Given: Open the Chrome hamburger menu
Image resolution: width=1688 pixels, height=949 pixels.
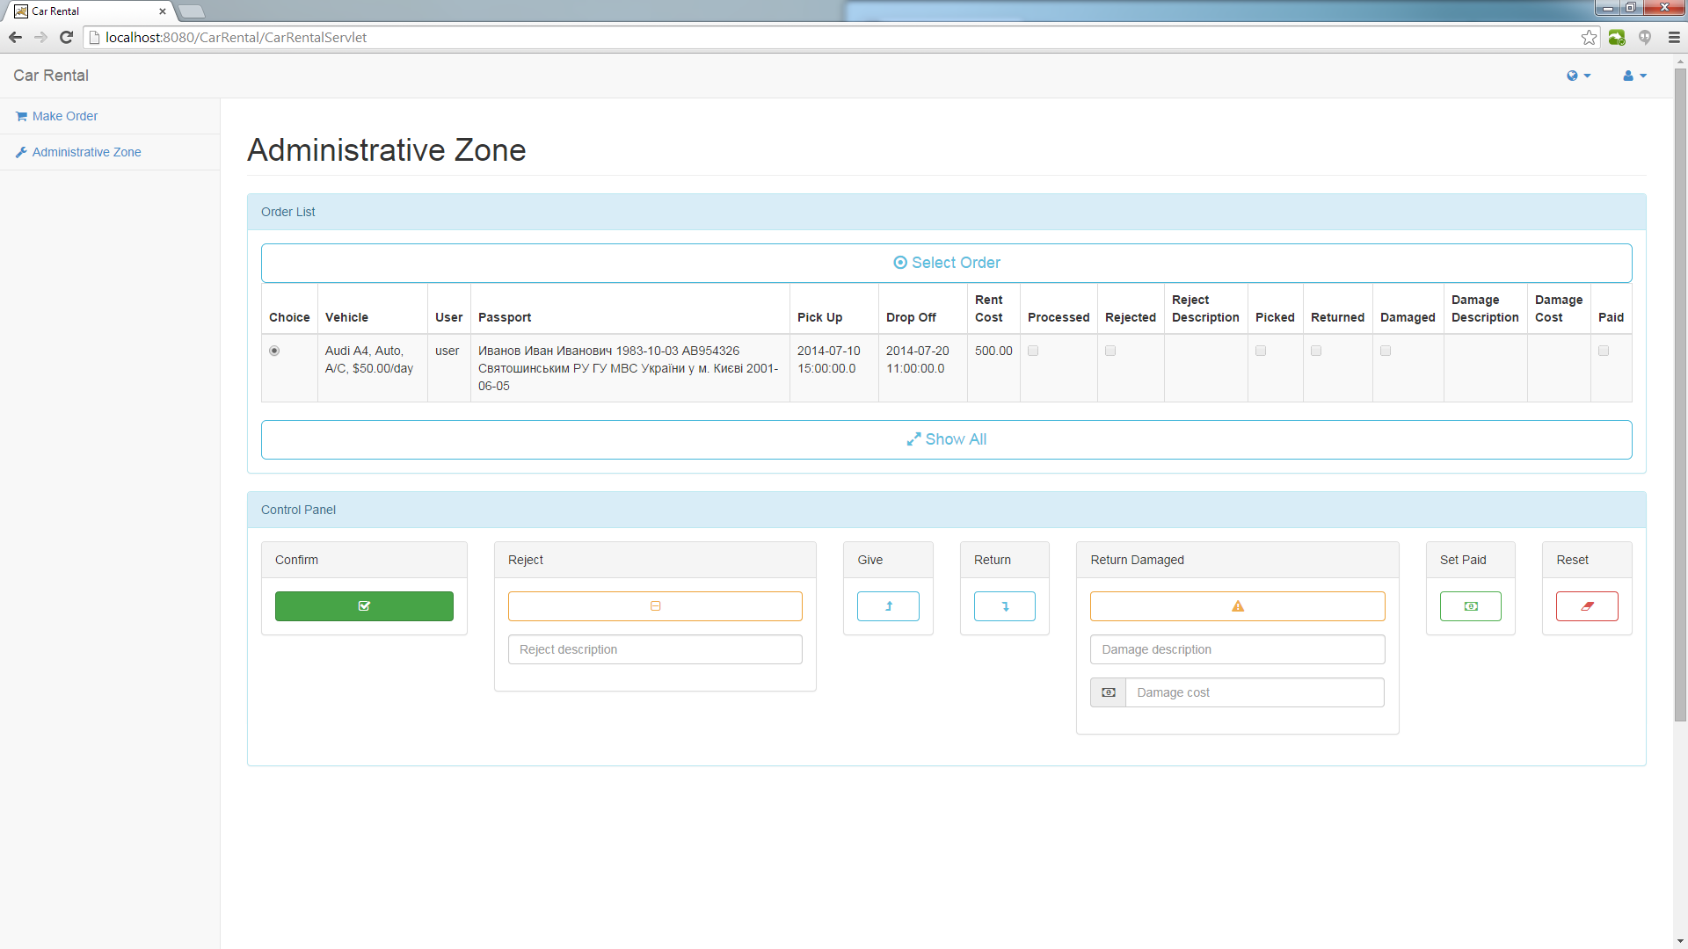Looking at the screenshot, I should 1674,37.
